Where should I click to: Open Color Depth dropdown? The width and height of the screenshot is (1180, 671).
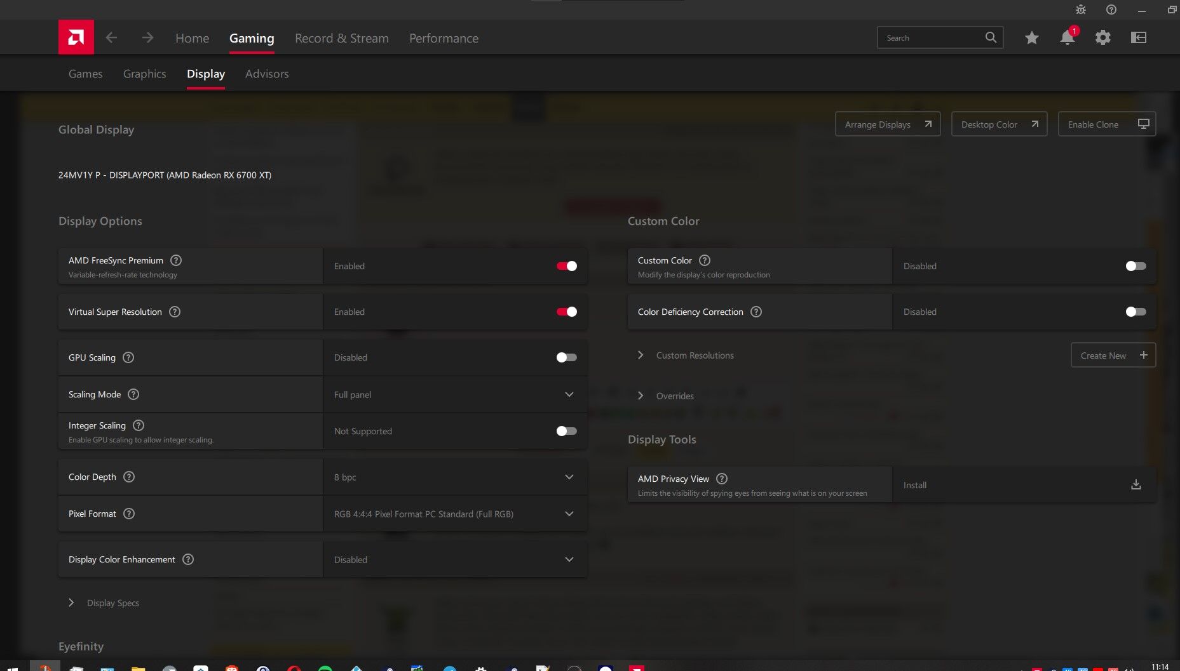point(455,477)
